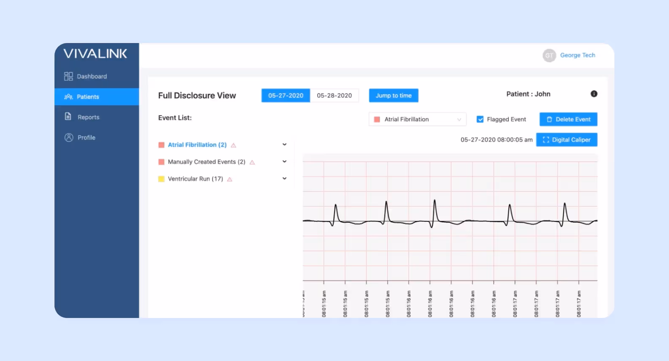Open the Atrial Fibrillation event type dropdown
The height and width of the screenshot is (361, 669).
(x=417, y=119)
